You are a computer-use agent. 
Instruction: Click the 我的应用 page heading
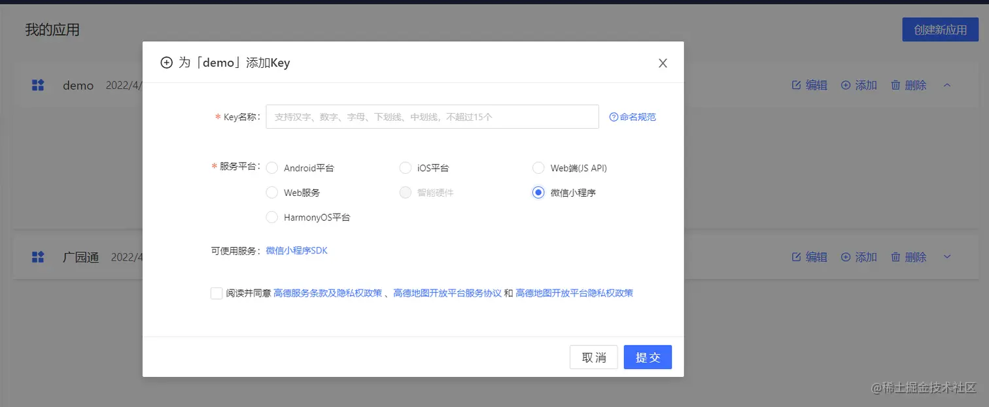(52, 30)
